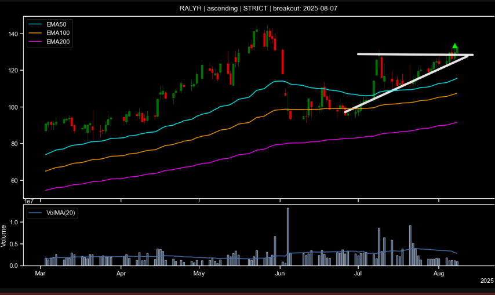Click the Apr date axis label
The height and width of the screenshot is (295, 495).
[121, 273]
